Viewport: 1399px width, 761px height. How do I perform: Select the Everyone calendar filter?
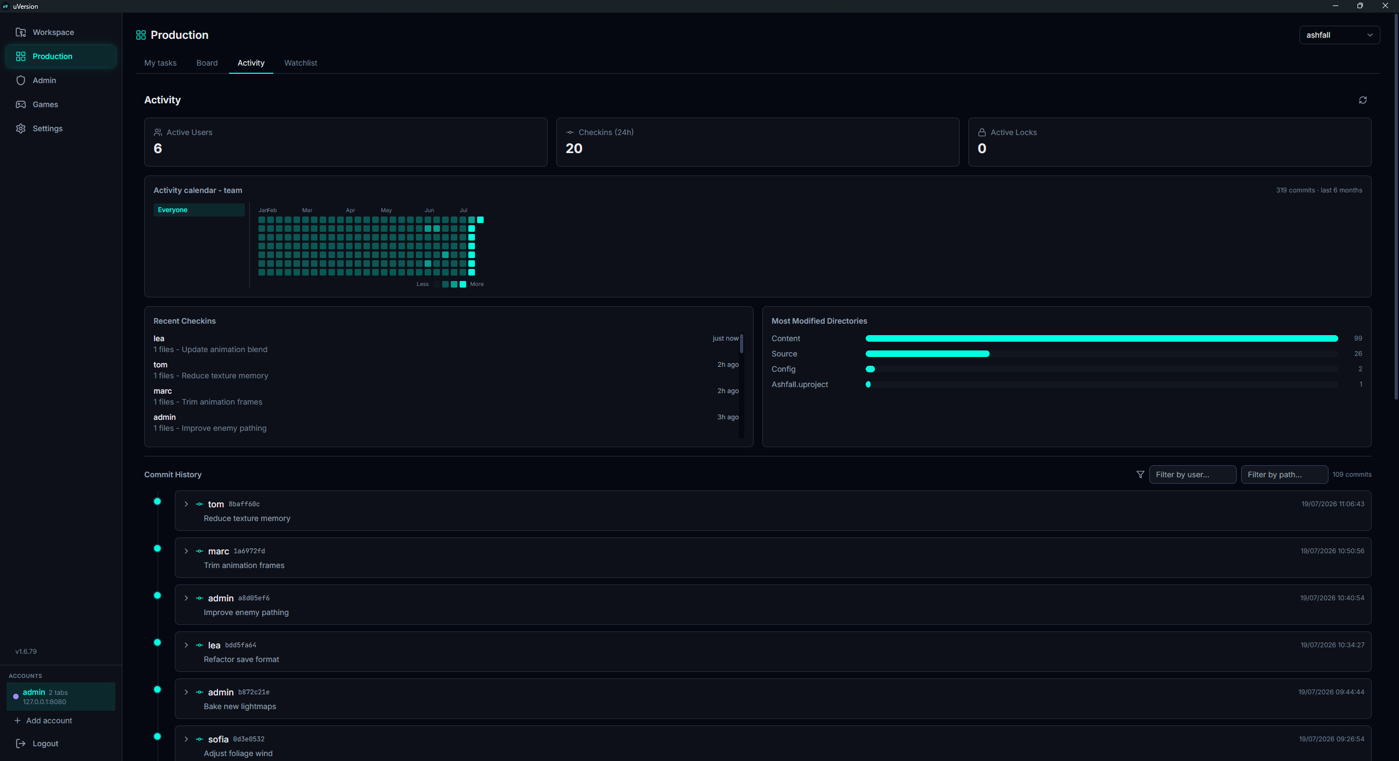point(199,210)
